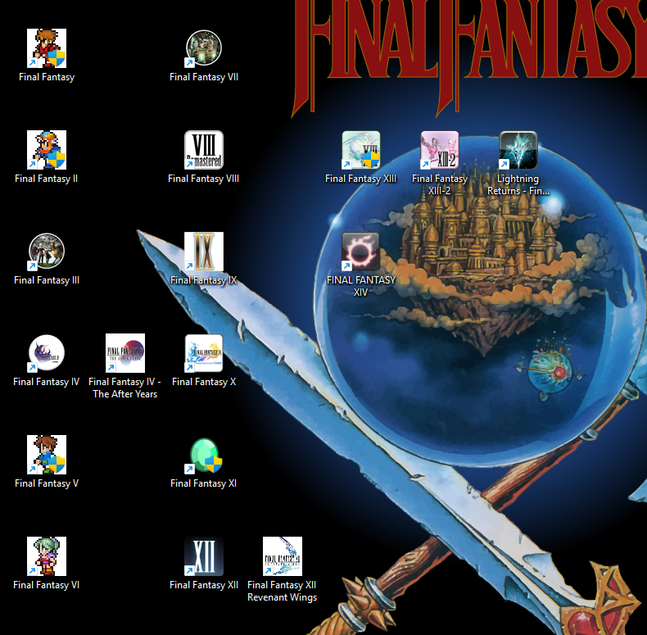The width and height of the screenshot is (647, 635).
Task: Select the Final Fantasy II shortcut icon
Action: 47,150
